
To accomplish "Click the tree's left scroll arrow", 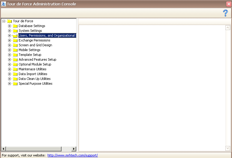I will coord(3,149).
